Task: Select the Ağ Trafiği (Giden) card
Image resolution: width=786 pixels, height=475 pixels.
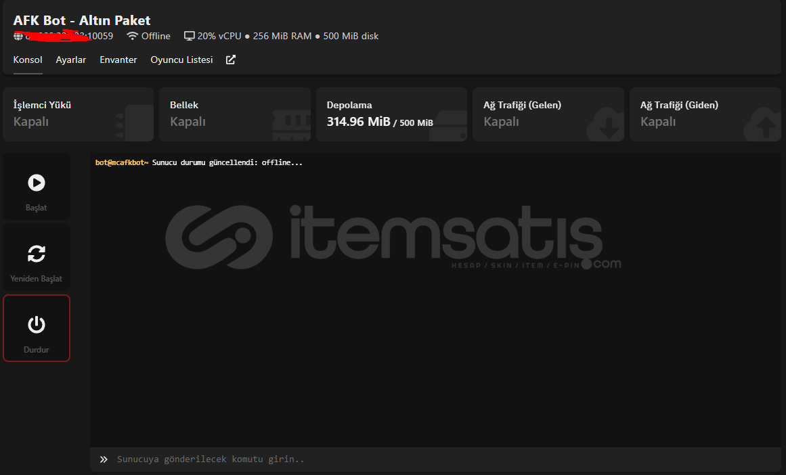Action: (705, 114)
